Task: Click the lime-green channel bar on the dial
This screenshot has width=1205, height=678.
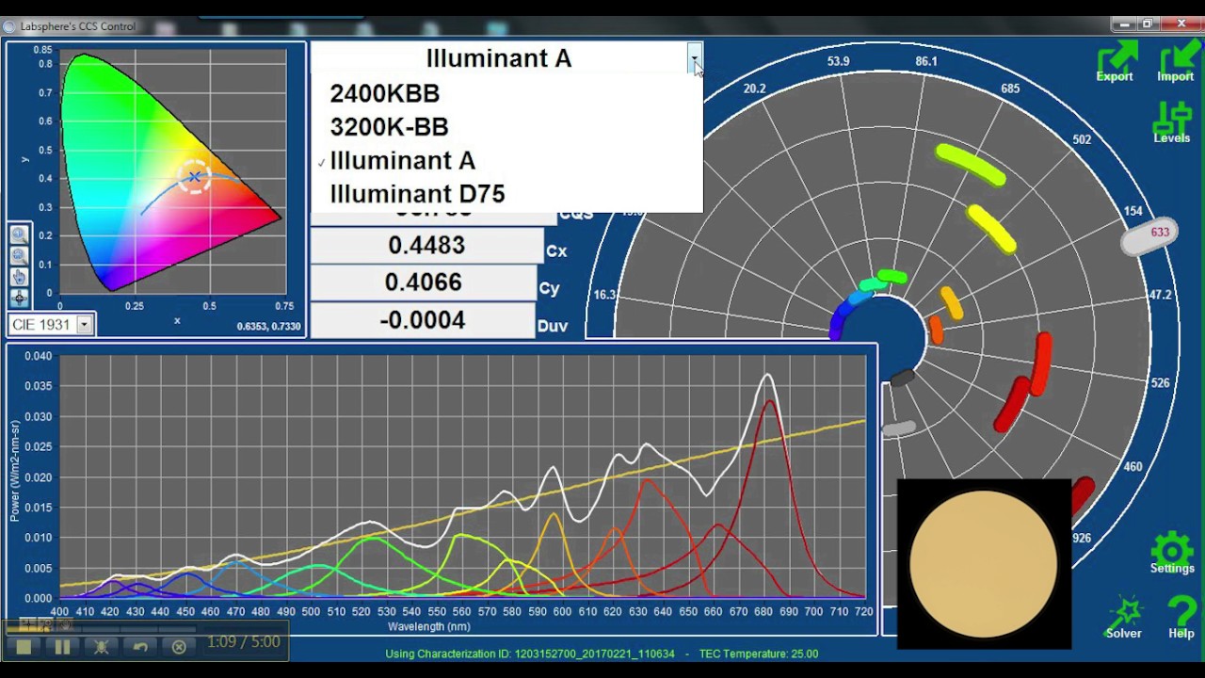Action: pyautogui.click(x=971, y=165)
